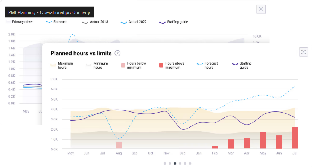Go to the last carousel page dot

[x=190, y=164]
